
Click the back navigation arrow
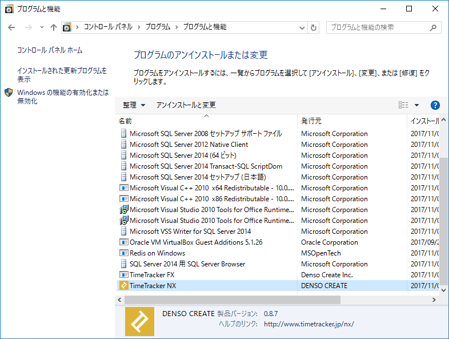pos(11,27)
